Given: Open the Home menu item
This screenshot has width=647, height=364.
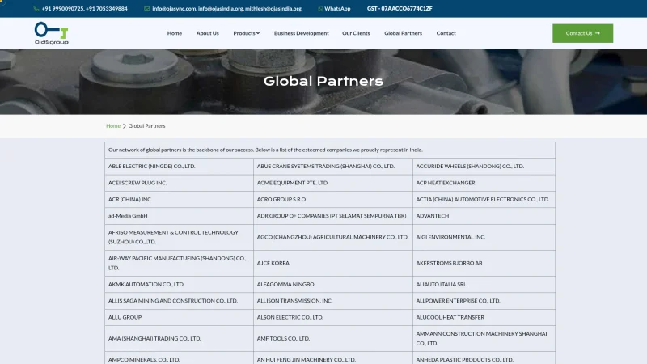Looking at the screenshot, I should pyautogui.click(x=175, y=33).
